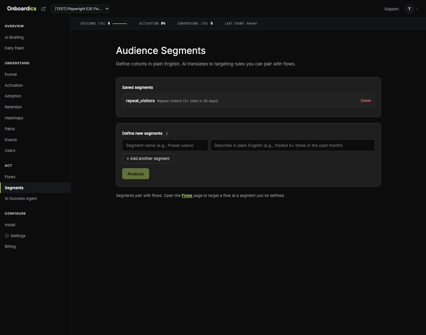This screenshot has height=335, width=426.
Task: Click the Onboardics logo
Action: [22, 9]
